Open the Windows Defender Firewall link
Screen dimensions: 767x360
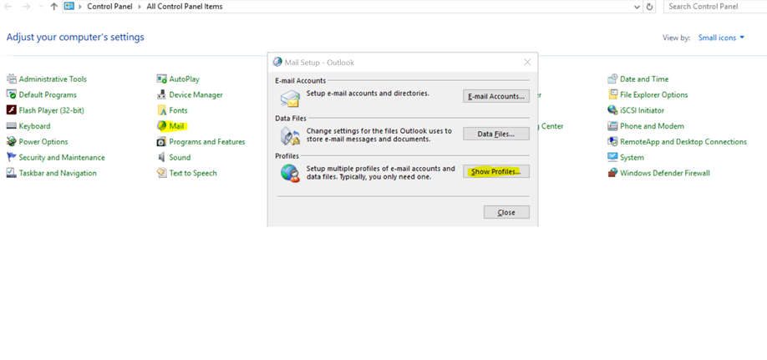pos(665,173)
